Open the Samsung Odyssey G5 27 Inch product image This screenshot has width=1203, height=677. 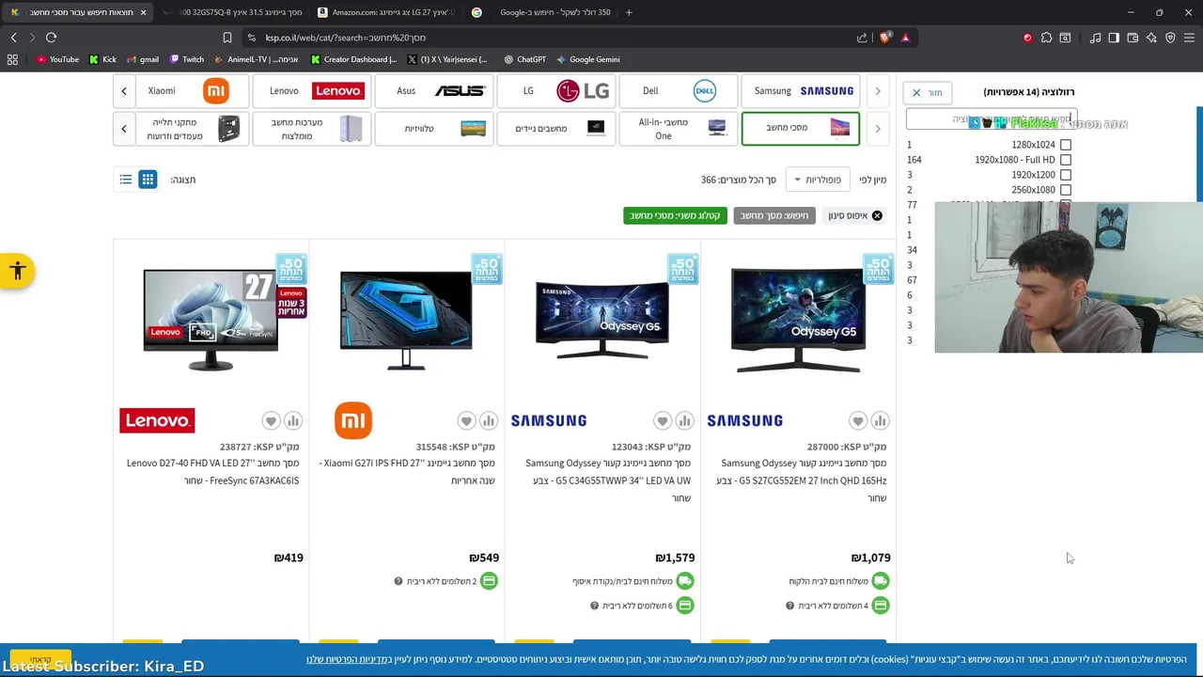798,320
